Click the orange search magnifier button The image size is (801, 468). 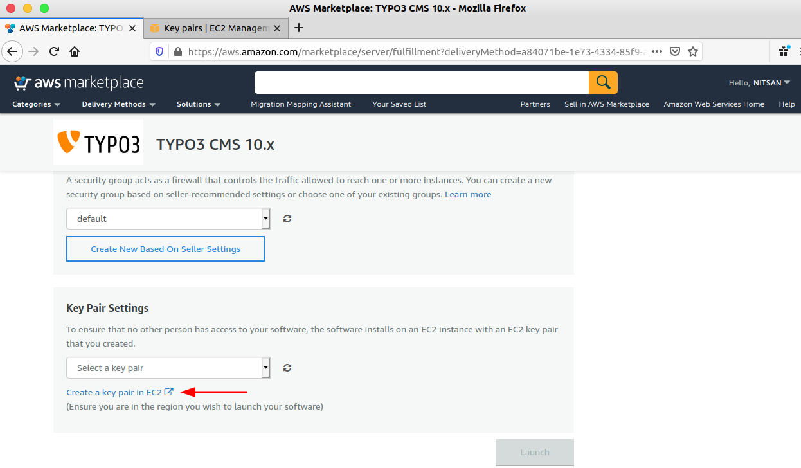click(603, 82)
